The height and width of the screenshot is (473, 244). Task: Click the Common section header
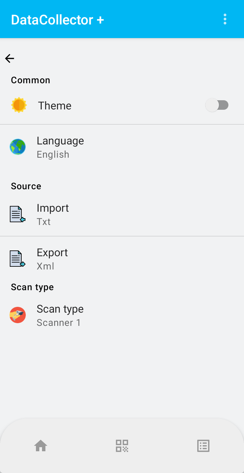[x=30, y=80]
